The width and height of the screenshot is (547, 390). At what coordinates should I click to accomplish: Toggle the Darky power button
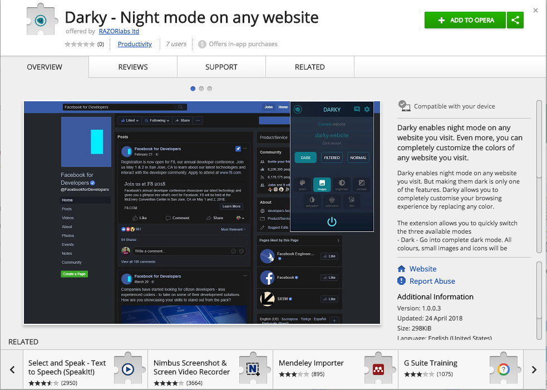click(332, 221)
